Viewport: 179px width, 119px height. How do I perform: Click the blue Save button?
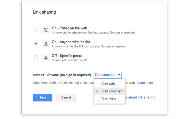click(43, 98)
